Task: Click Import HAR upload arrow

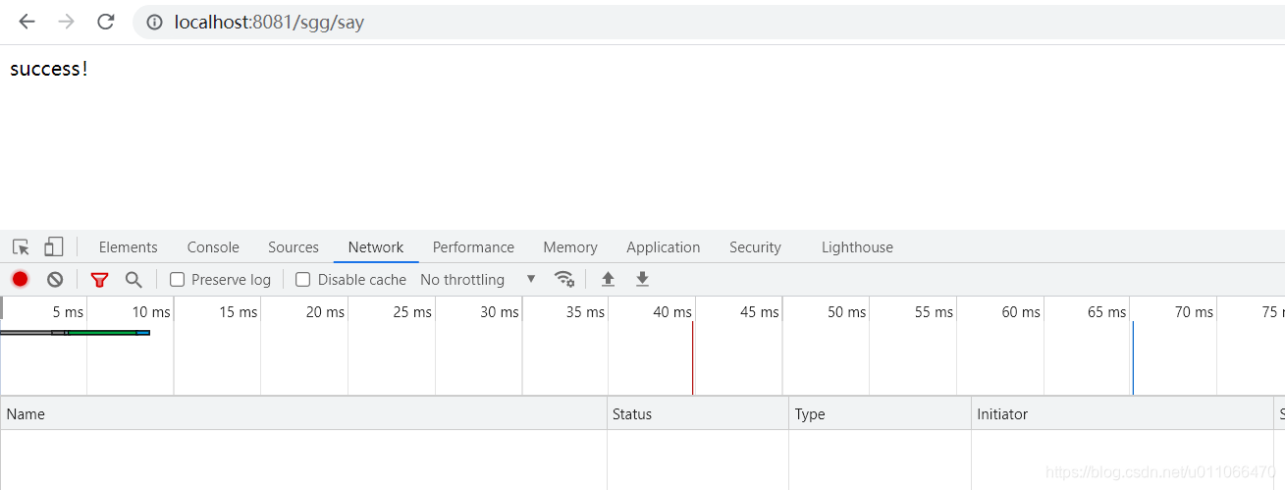Action: click(x=608, y=280)
